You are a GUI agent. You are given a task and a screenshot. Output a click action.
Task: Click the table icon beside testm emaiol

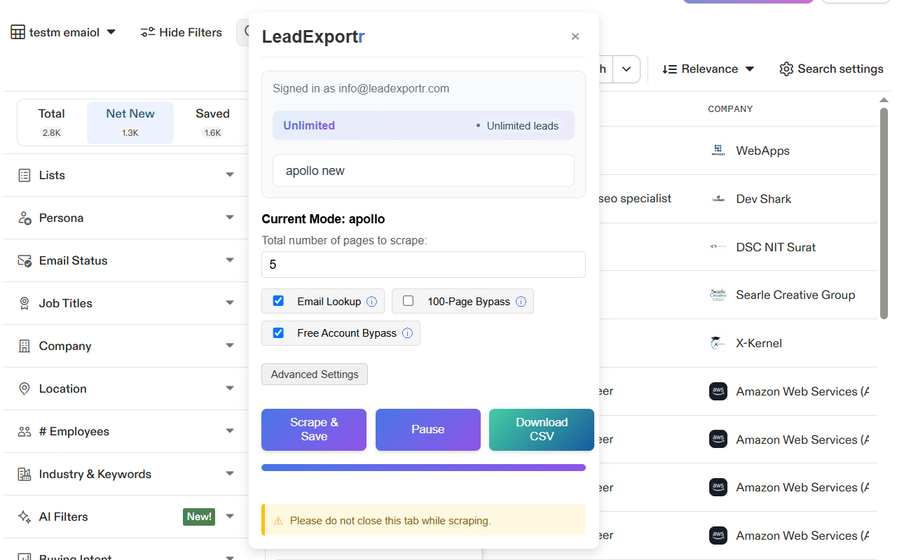point(18,32)
